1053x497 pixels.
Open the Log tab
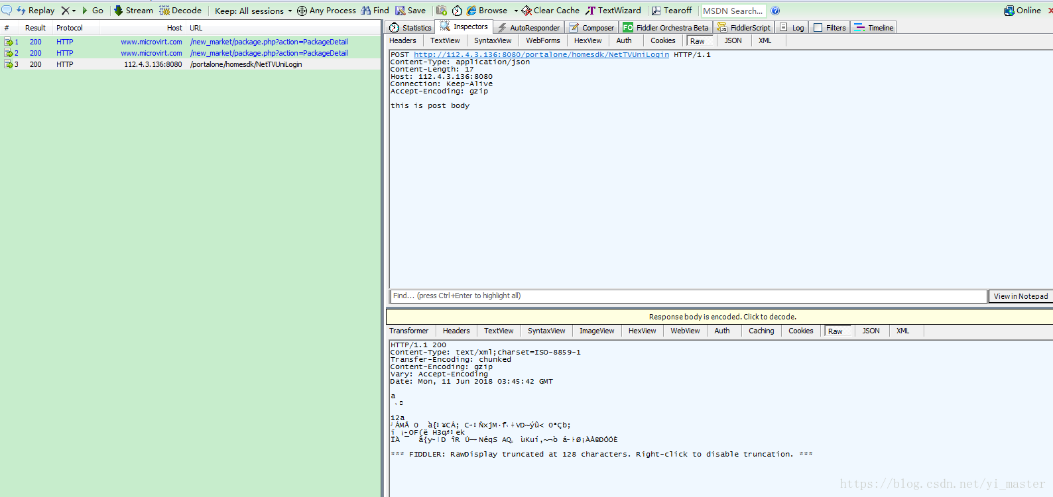(x=792, y=27)
